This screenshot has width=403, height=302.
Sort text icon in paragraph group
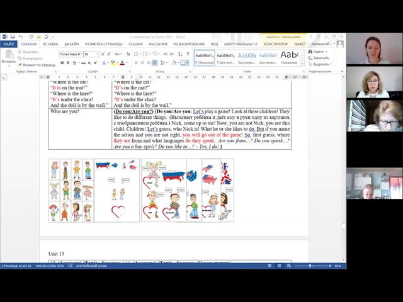click(180, 54)
